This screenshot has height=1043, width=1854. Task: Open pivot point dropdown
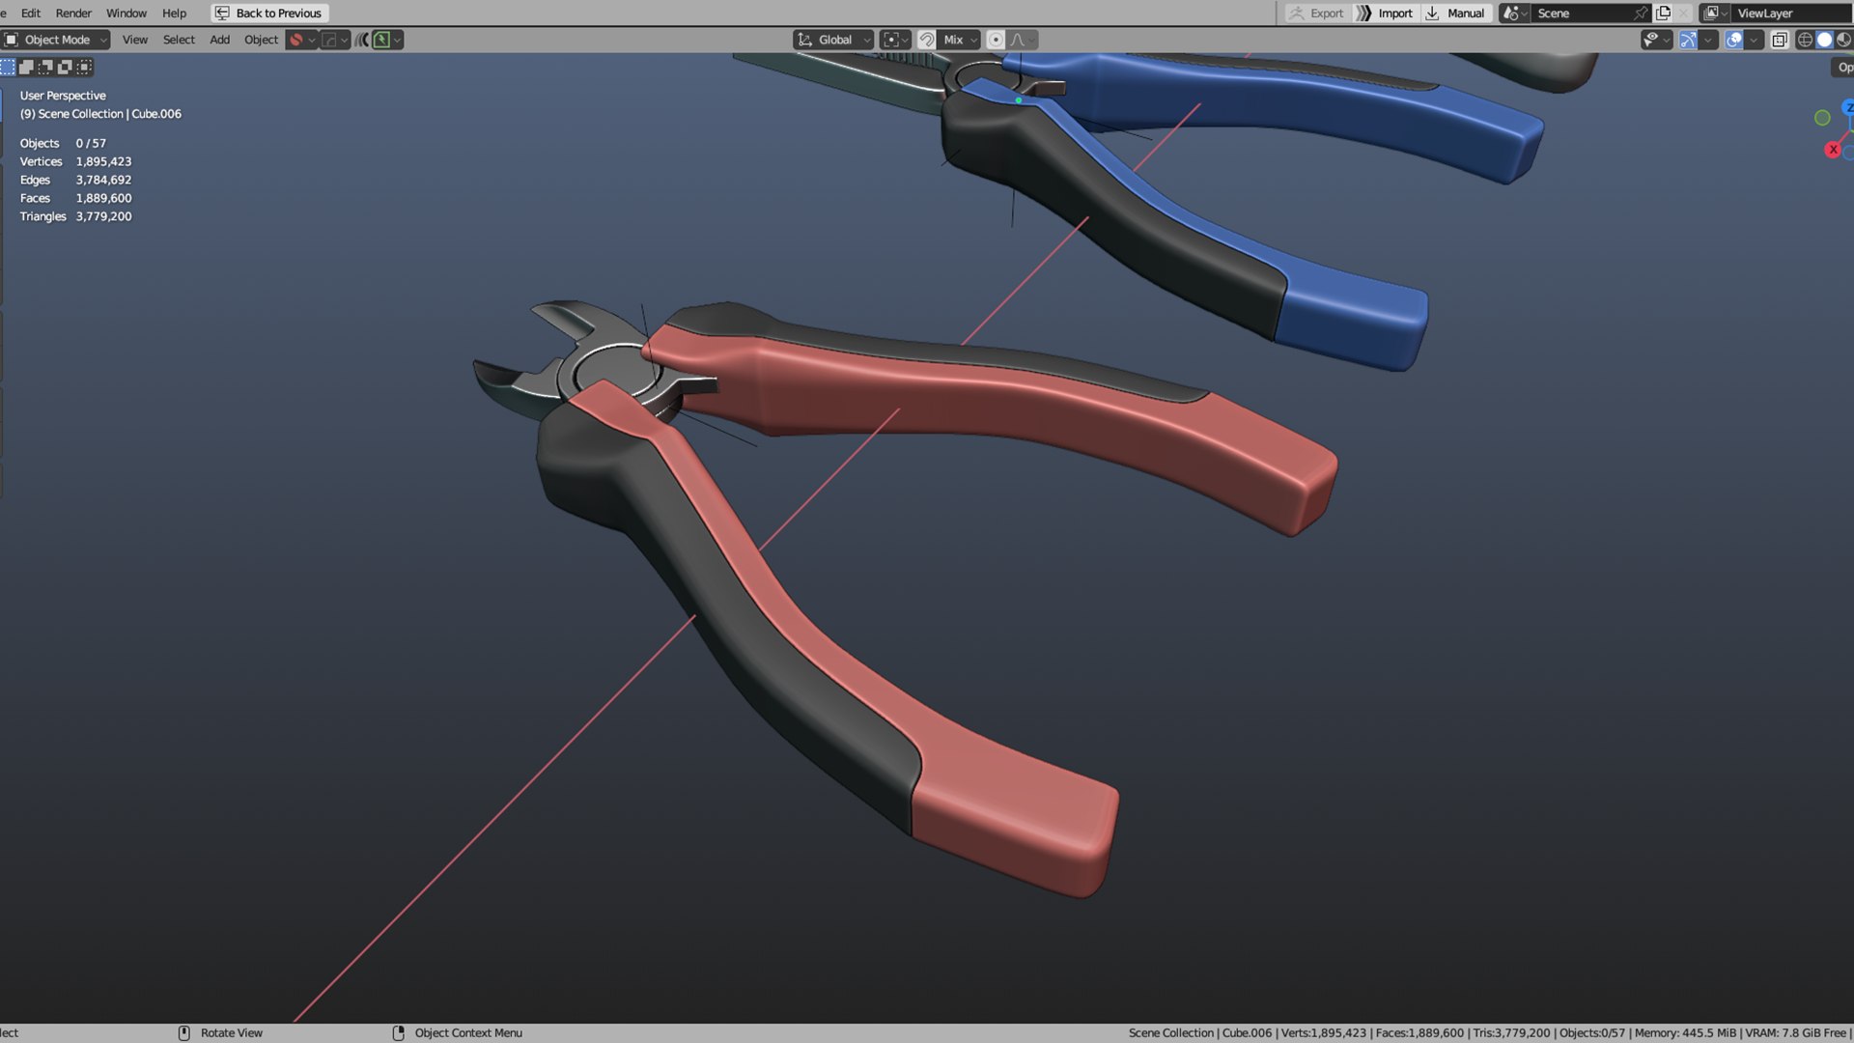tap(895, 40)
